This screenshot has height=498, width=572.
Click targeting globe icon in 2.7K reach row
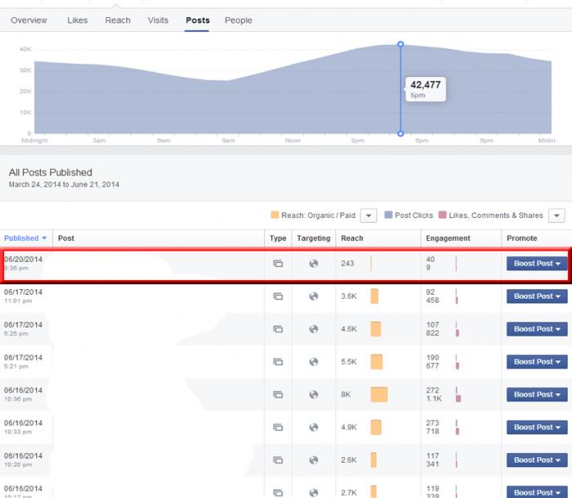click(x=314, y=492)
